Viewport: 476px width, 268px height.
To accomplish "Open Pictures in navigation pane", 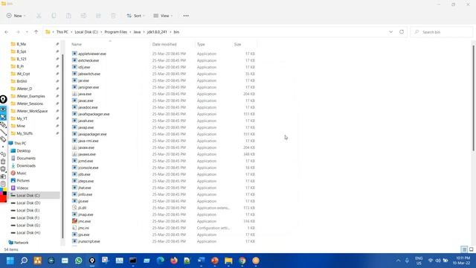I will [x=23, y=180].
